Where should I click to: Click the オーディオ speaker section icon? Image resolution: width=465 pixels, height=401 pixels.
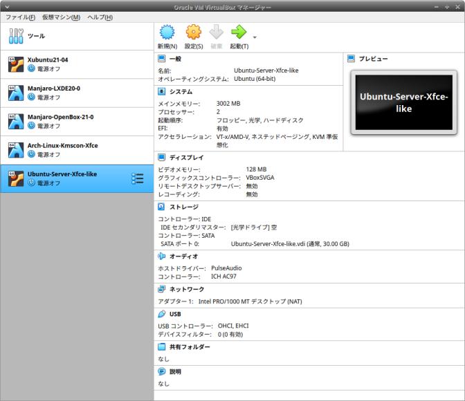coord(162,256)
